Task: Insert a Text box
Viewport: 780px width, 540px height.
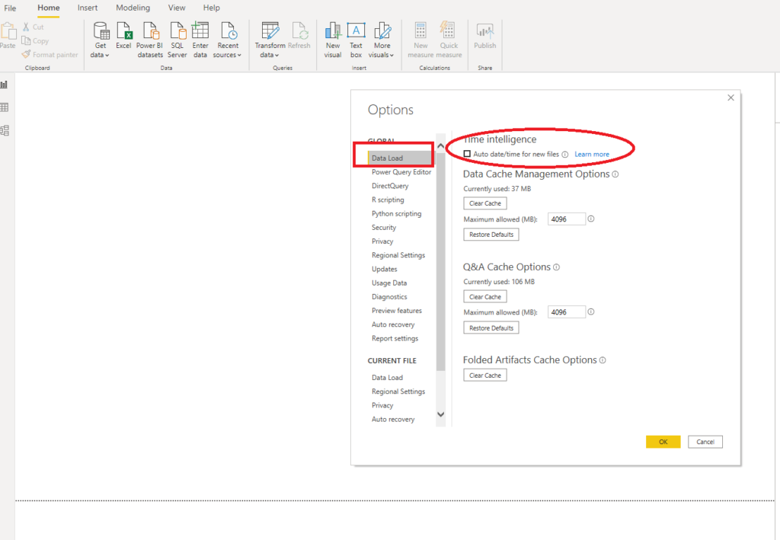Action: click(x=356, y=40)
